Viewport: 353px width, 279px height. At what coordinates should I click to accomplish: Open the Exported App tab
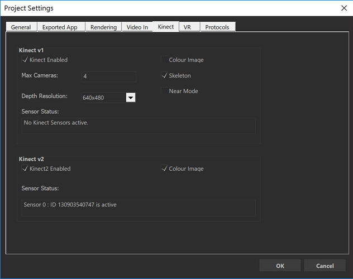[x=61, y=27]
